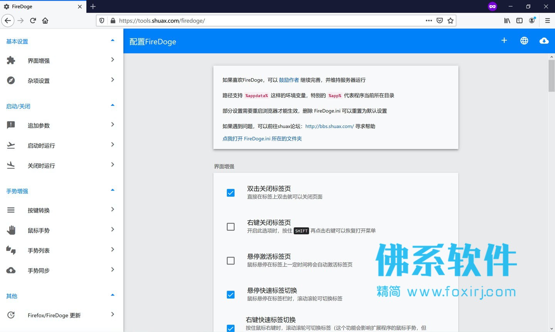Open 界面增强 label in sidebar
This screenshot has height=332, width=555.
click(x=39, y=61)
